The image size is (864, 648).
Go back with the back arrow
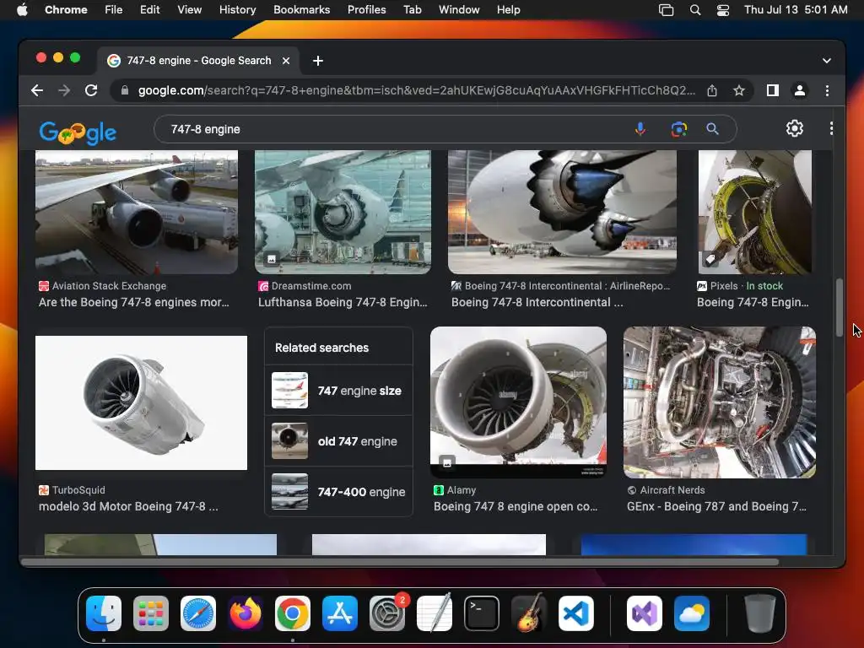37,90
